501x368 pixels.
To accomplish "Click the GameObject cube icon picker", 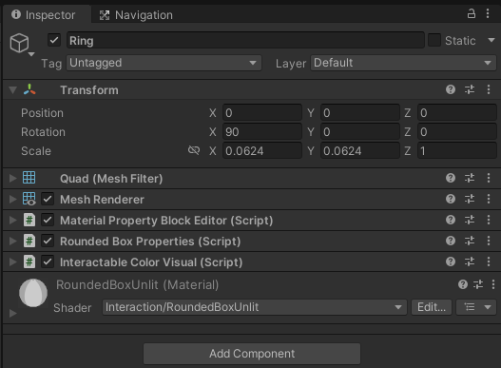I will point(21,44).
